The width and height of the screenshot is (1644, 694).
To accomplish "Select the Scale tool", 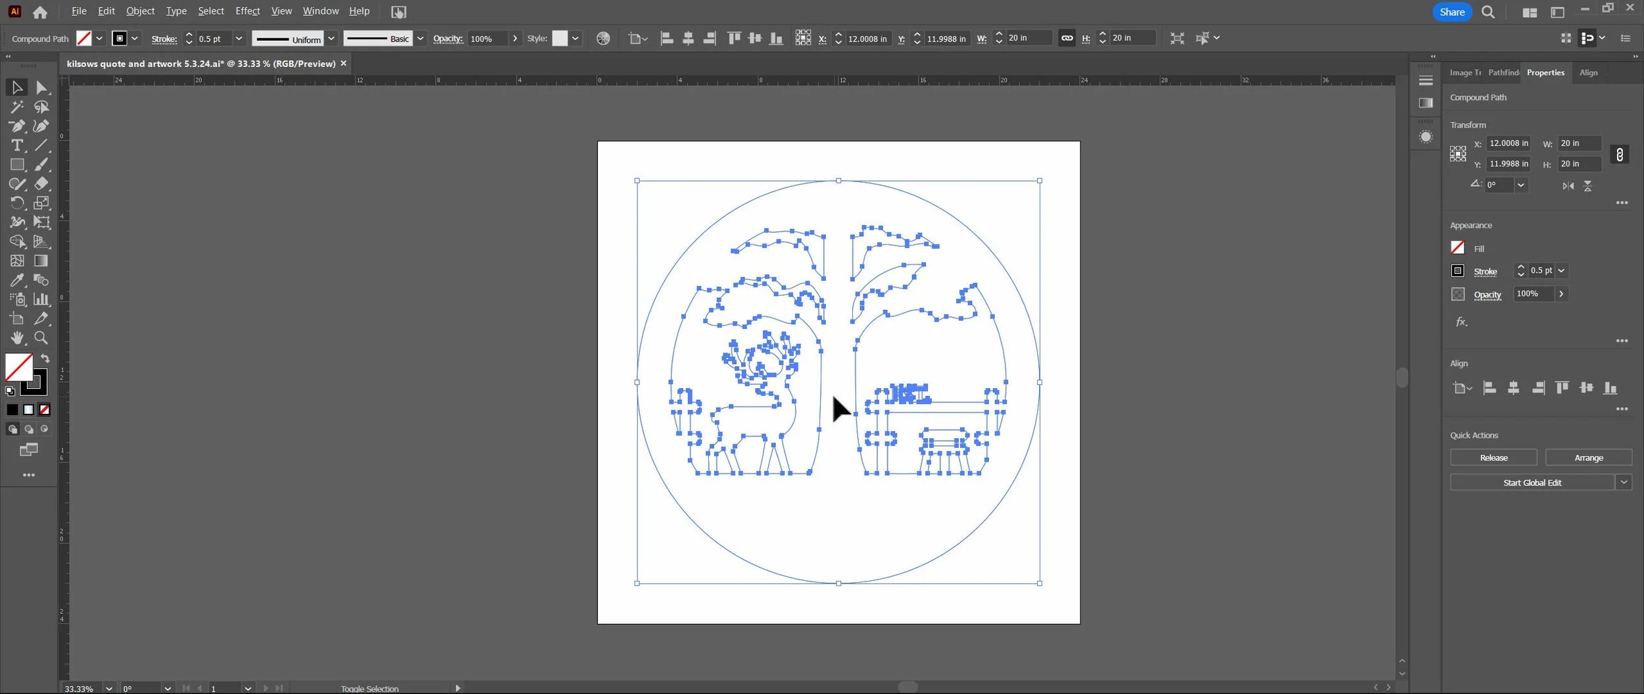I will [x=41, y=203].
